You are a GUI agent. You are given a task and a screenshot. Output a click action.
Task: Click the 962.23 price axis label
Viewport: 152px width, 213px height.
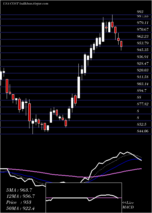pyautogui.click(x=143, y=37)
